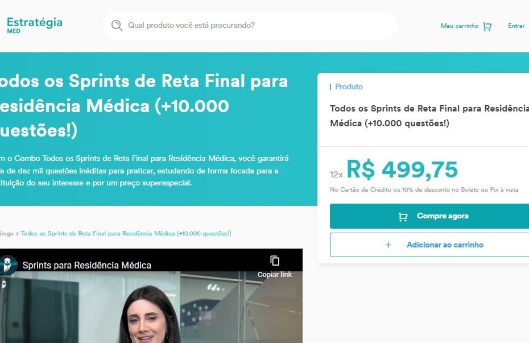529x343 pixels.
Task: Open the "Meu carrinho" text link
Action: point(459,26)
